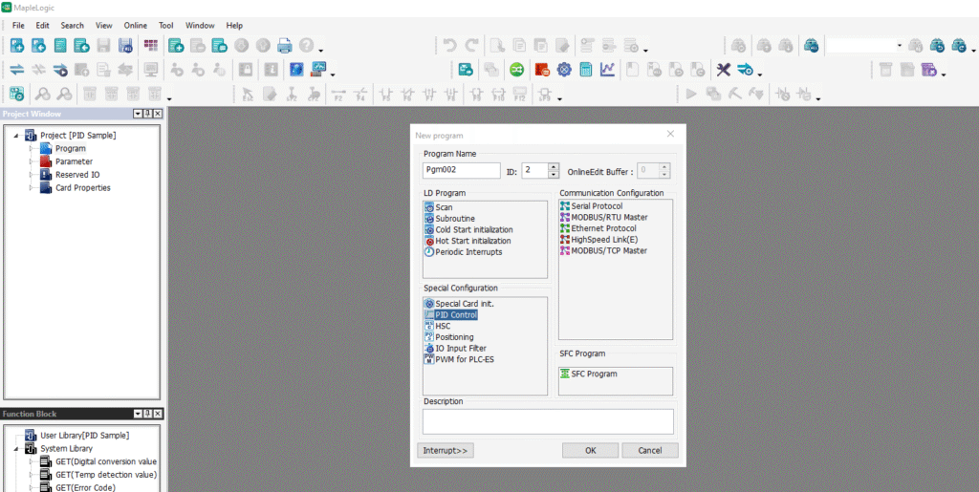This screenshot has width=979, height=492.
Task: Increase the program ID stepper value
Action: tap(554, 166)
